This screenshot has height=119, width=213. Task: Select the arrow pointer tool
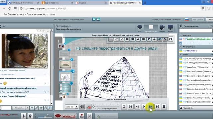pos(165,39)
